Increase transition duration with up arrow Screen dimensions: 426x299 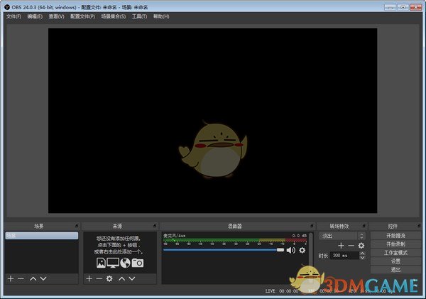(x=362, y=254)
